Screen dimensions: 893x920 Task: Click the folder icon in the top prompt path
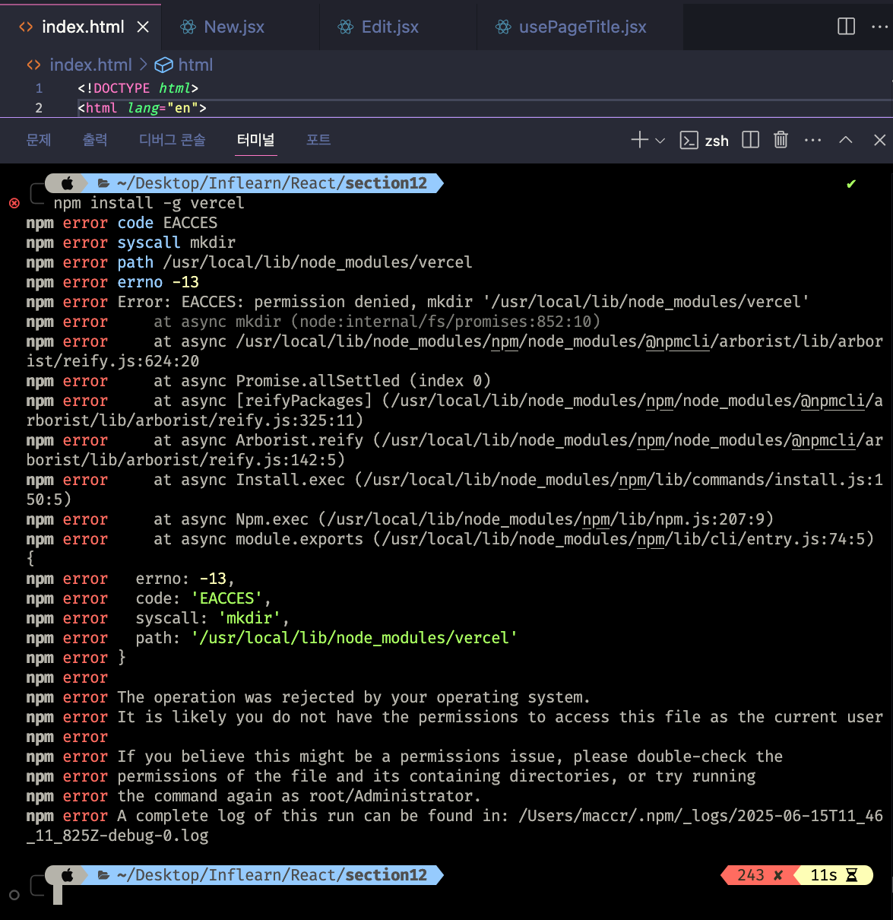point(104,183)
